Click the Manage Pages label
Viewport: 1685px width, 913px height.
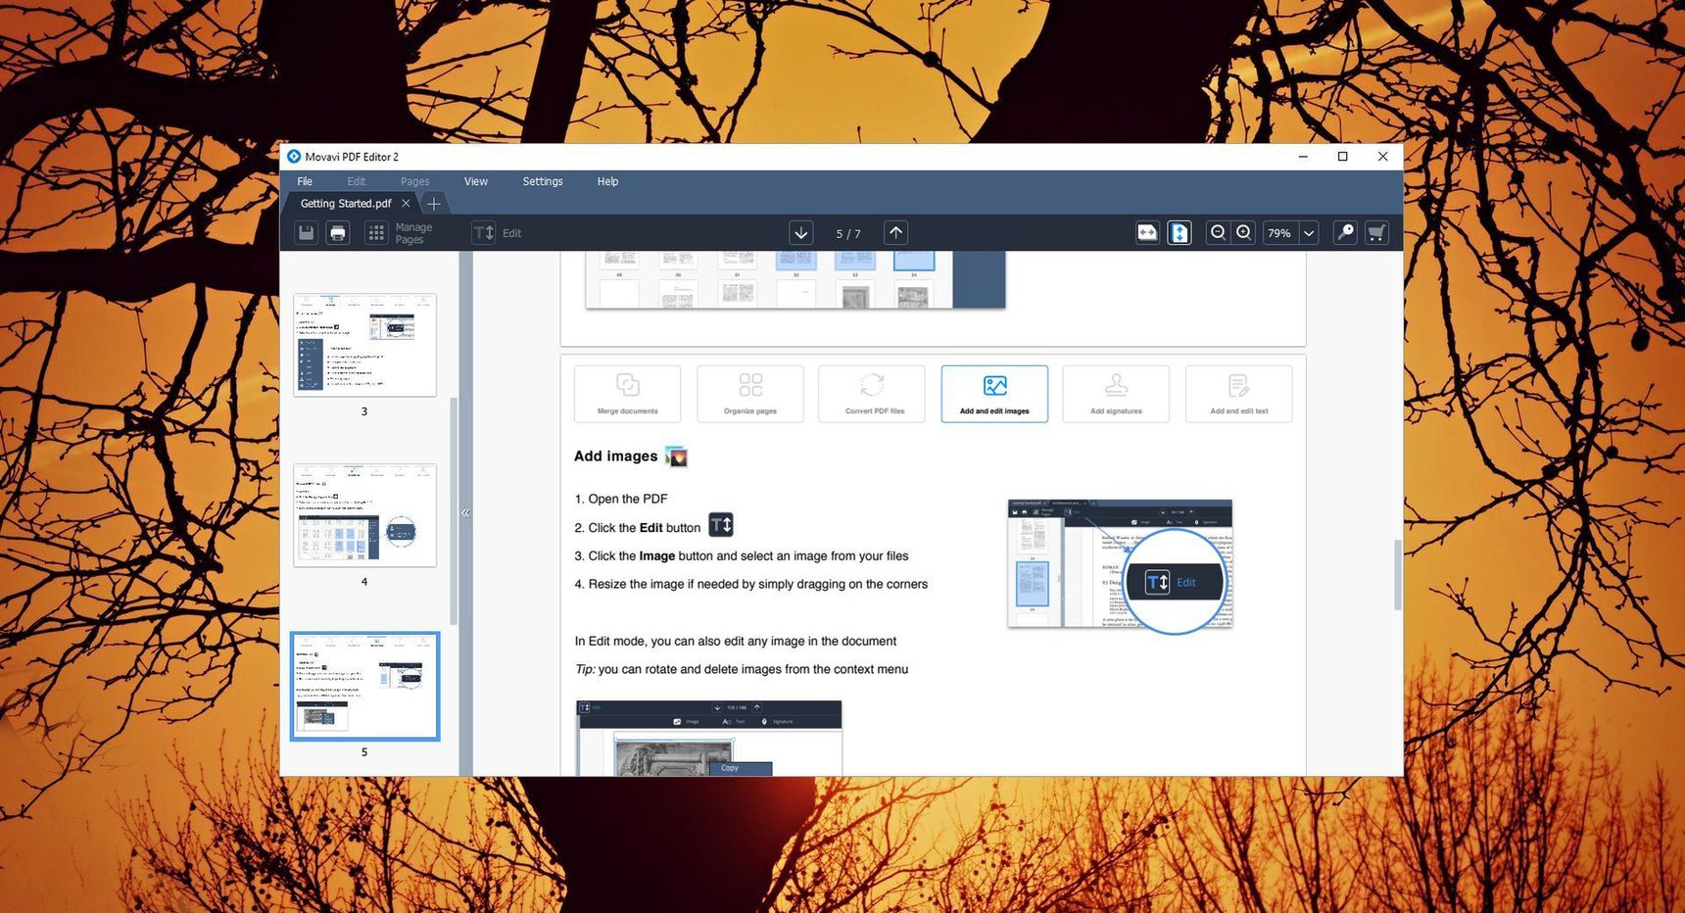[x=413, y=233]
